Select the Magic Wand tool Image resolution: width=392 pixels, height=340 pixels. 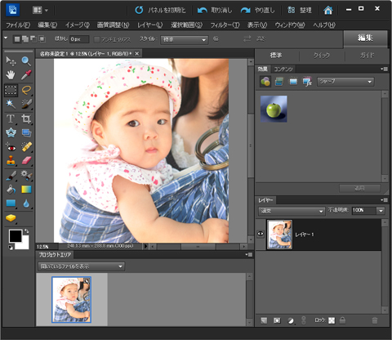(11, 104)
